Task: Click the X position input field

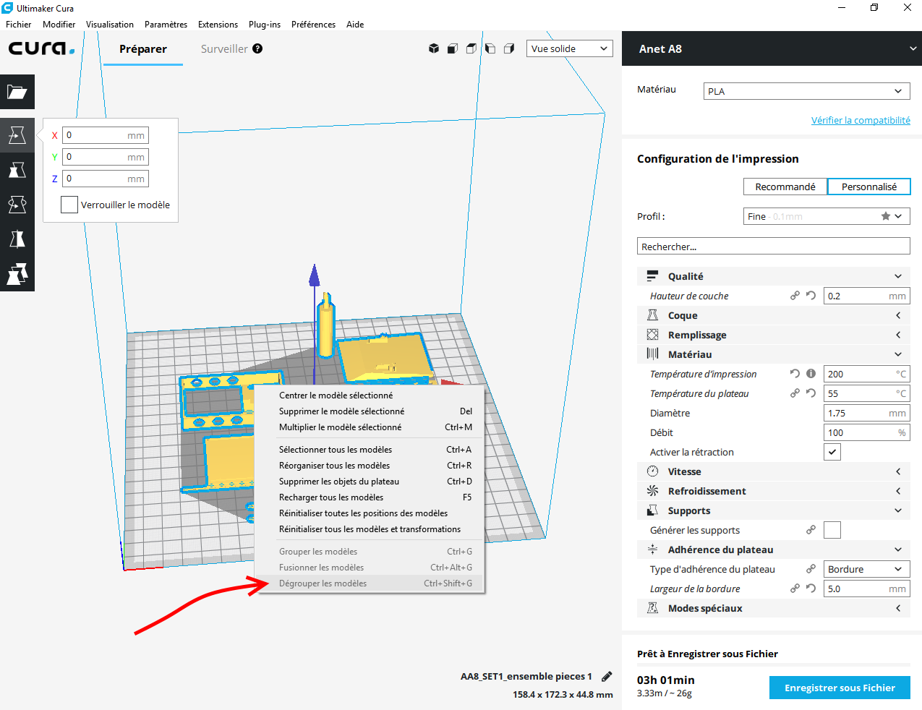Action: (106, 135)
